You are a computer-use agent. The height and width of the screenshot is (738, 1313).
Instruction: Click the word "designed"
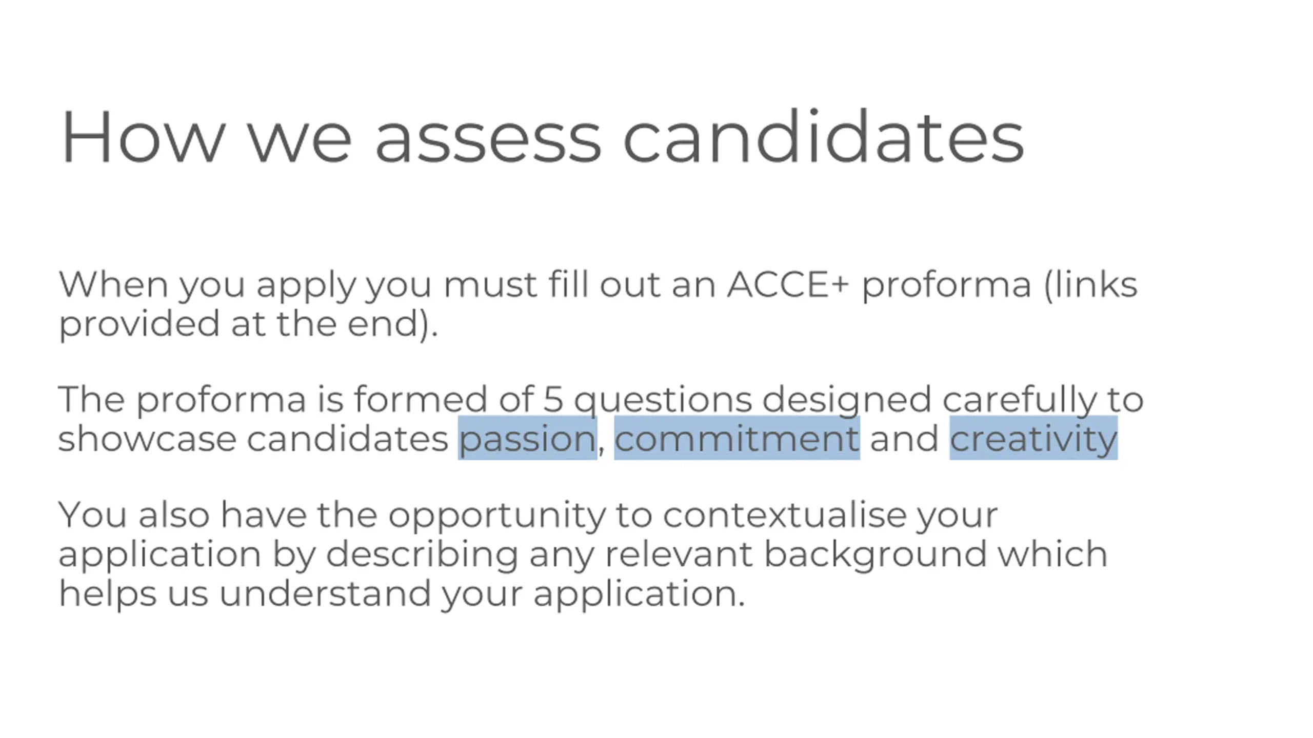coord(847,401)
